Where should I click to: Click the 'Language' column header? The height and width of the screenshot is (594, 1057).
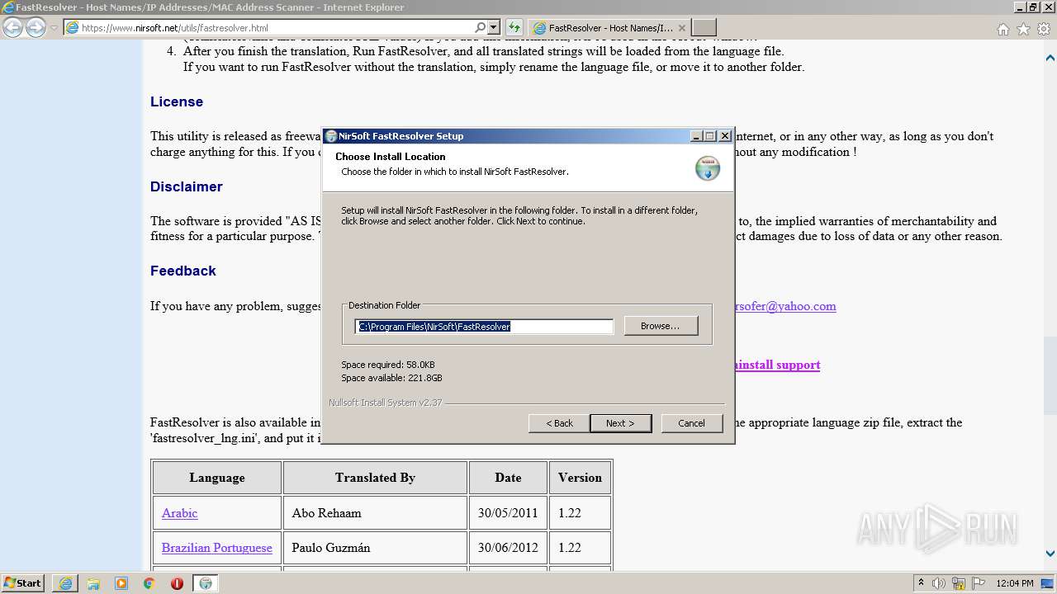click(217, 478)
